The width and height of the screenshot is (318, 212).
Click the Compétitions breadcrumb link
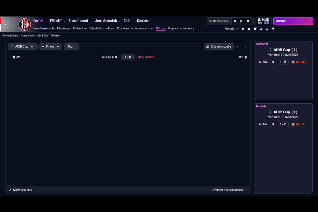click(10, 36)
